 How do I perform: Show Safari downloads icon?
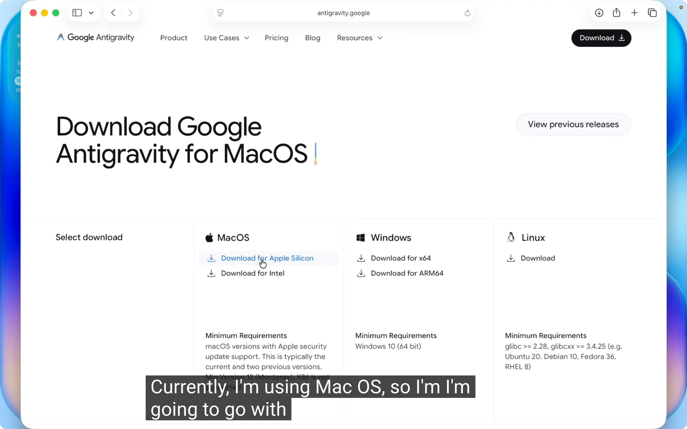click(x=599, y=13)
